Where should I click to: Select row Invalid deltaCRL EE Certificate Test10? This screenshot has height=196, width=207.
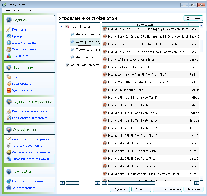pos(151,136)
